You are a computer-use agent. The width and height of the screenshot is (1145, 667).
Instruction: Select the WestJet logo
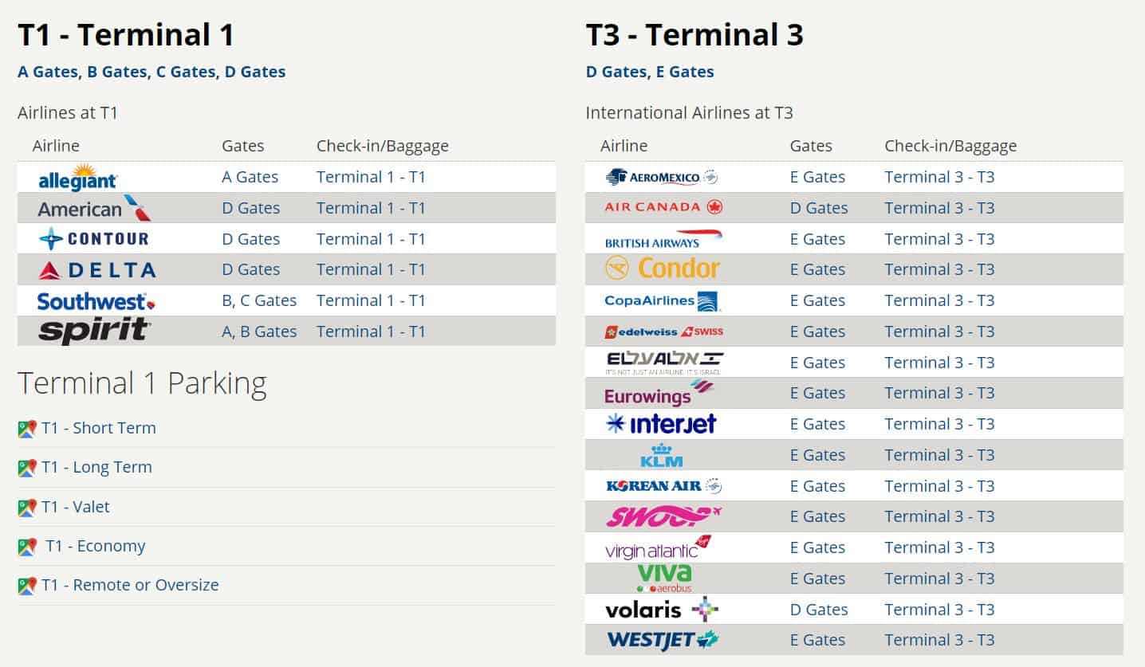point(663,640)
